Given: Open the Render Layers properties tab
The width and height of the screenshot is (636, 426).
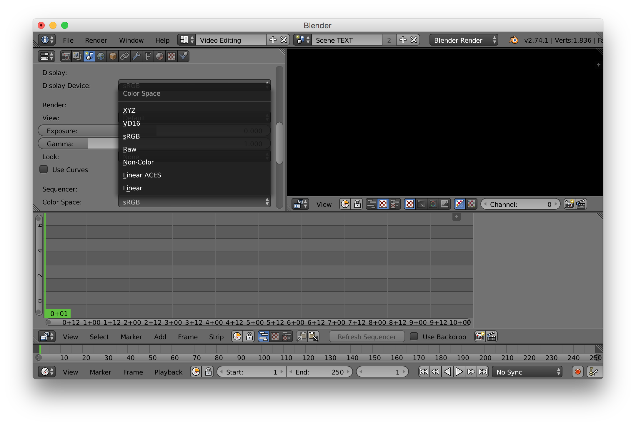Looking at the screenshot, I should [x=77, y=56].
